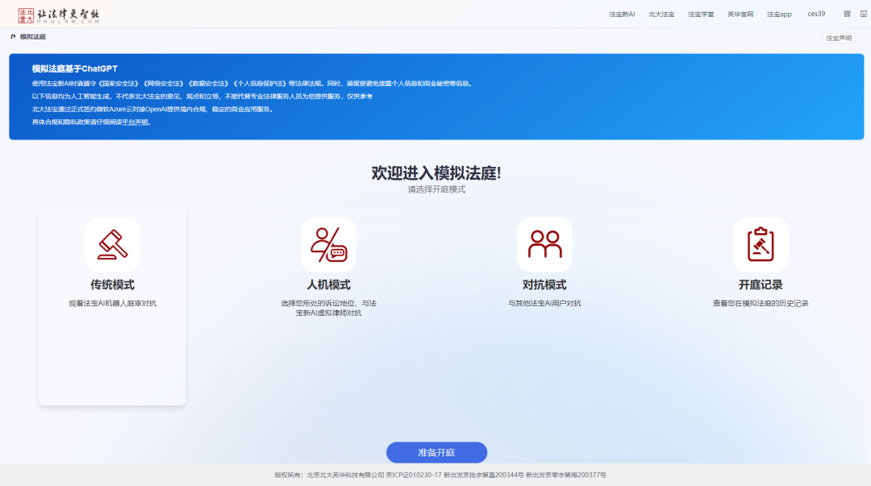Click the QR code icon in header
The image size is (871, 486).
coord(847,14)
